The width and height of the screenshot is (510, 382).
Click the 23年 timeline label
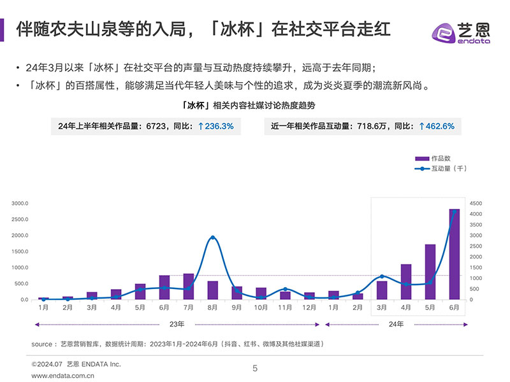point(177,324)
